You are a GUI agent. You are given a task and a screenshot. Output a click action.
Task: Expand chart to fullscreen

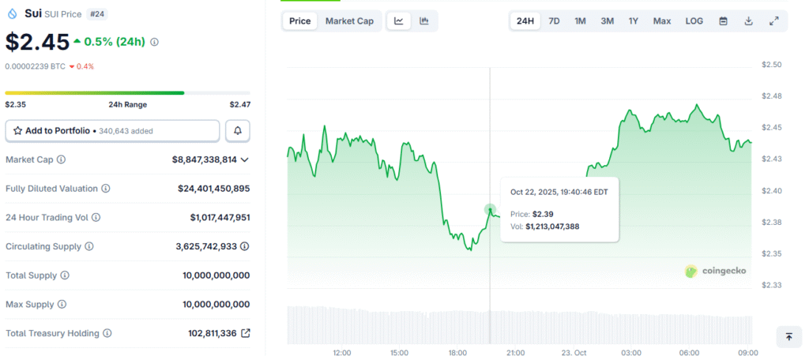[x=773, y=21]
